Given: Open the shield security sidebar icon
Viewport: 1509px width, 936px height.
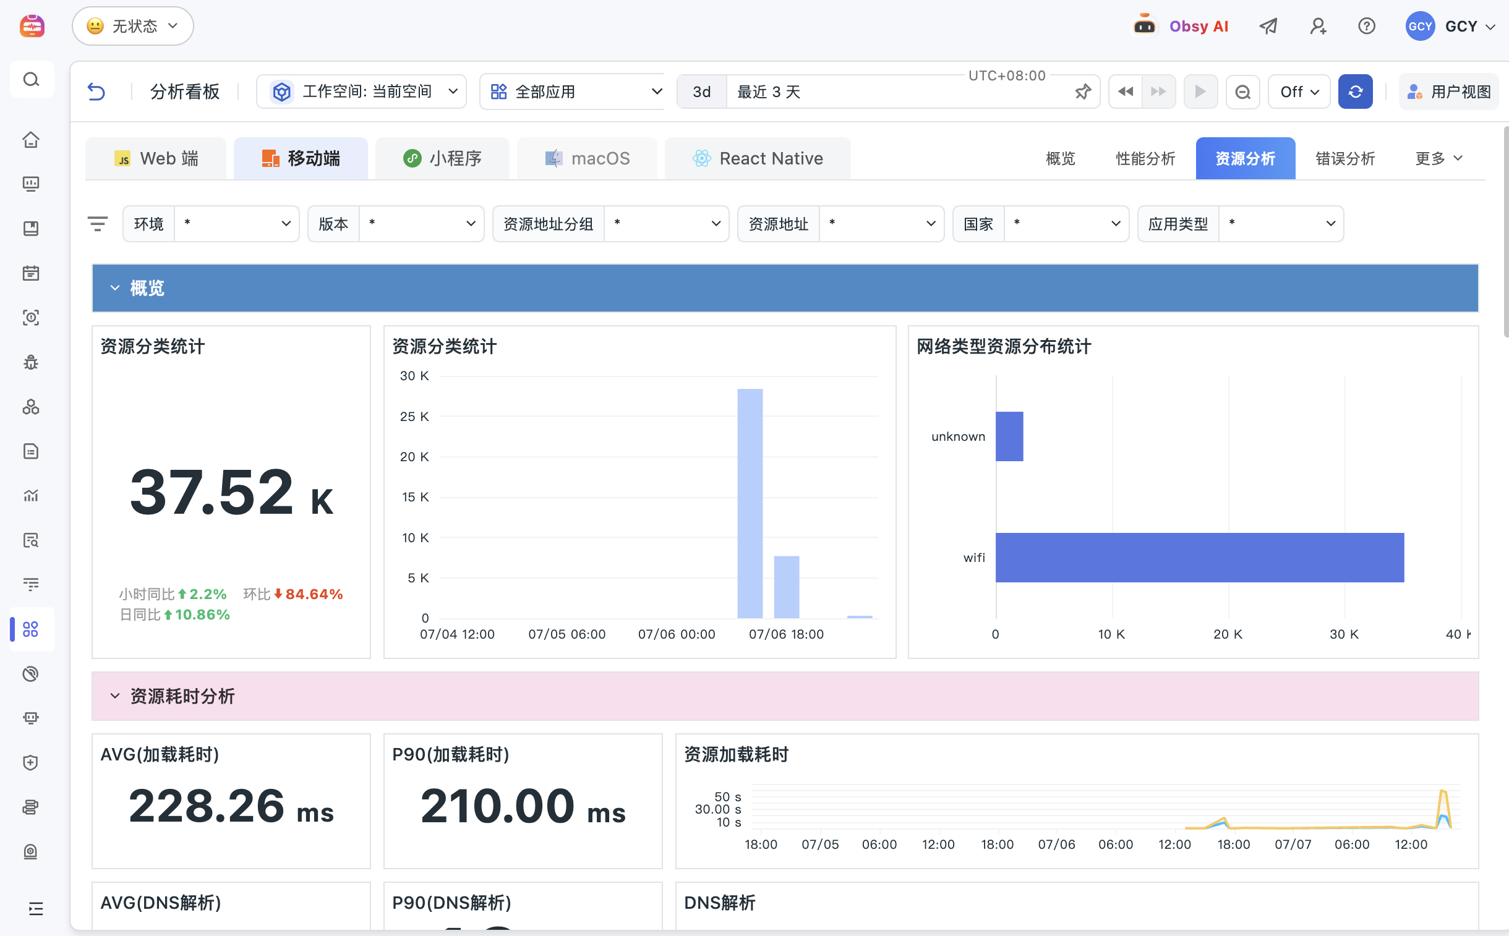Looking at the screenshot, I should point(31,763).
